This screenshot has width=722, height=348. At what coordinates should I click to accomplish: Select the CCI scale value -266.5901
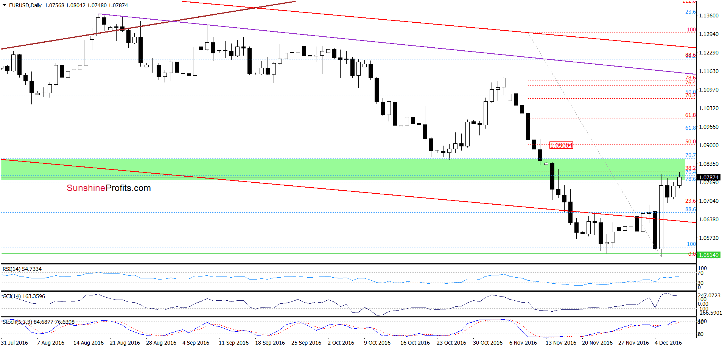pos(709,313)
